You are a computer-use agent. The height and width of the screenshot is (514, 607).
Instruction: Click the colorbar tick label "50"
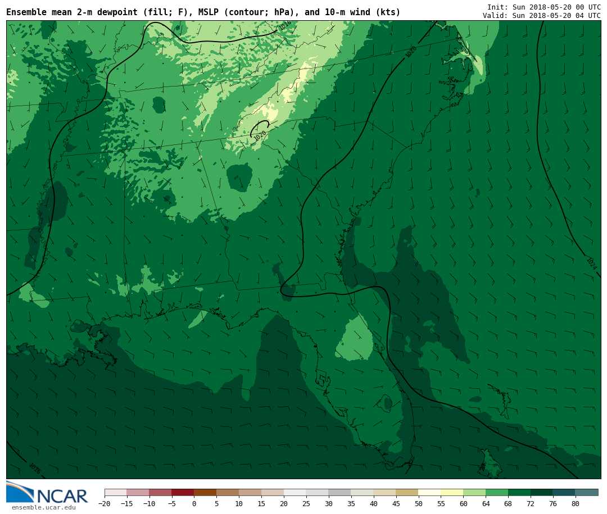coord(419,503)
